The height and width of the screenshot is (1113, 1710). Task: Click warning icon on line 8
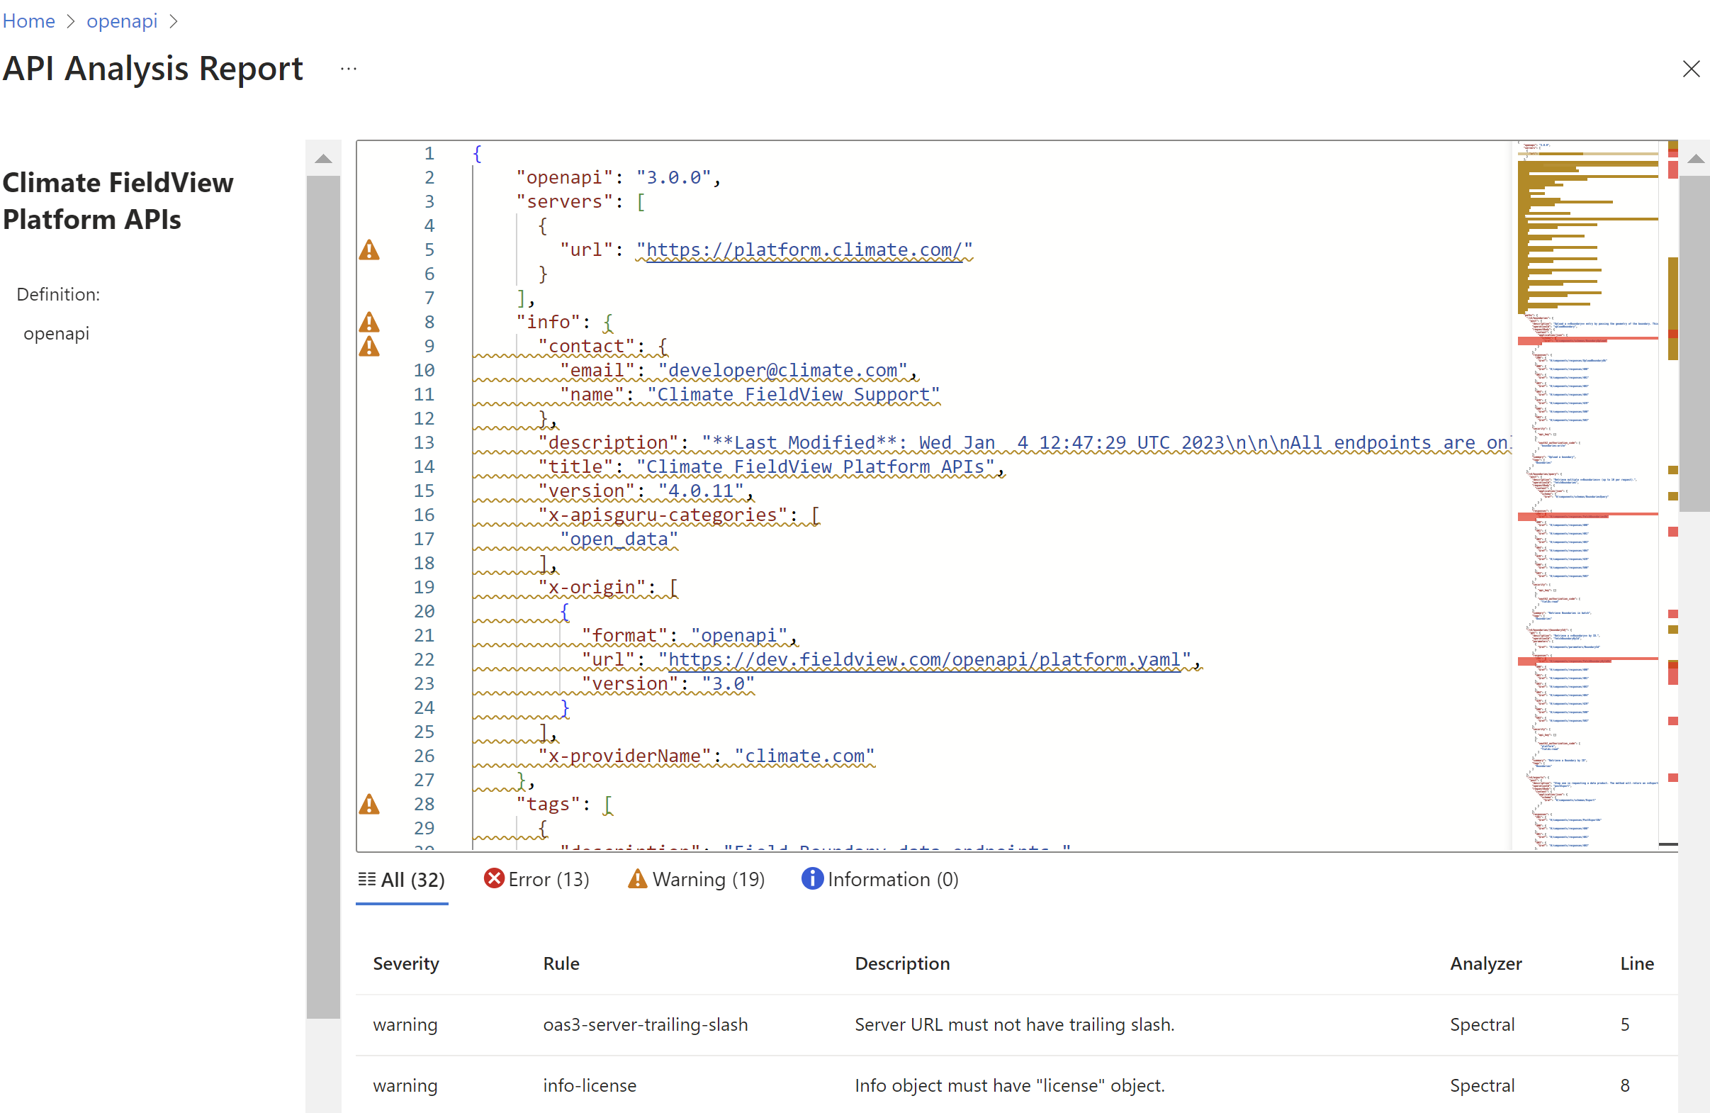tap(369, 322)
